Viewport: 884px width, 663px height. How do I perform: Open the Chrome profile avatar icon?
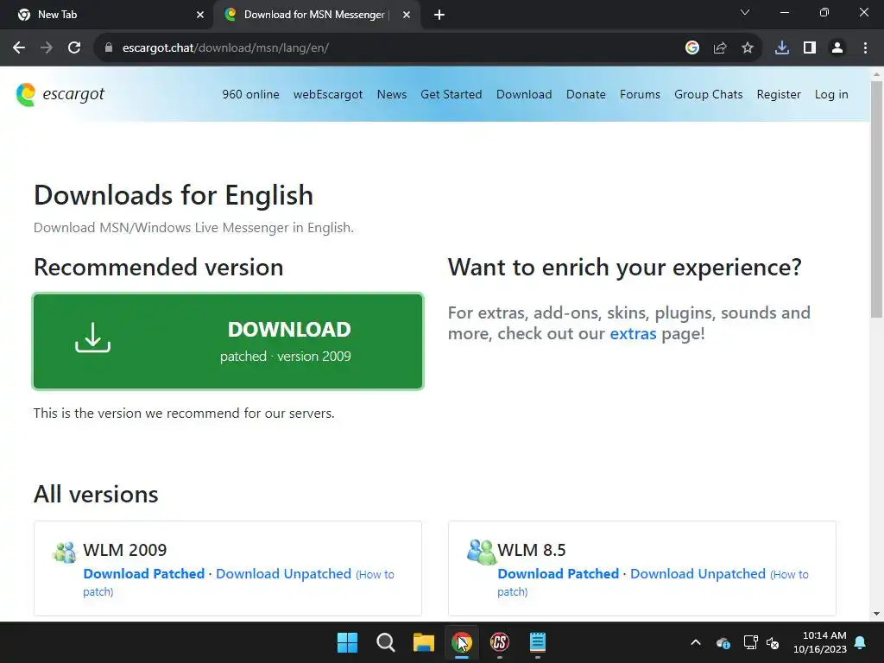pos(837,48)
